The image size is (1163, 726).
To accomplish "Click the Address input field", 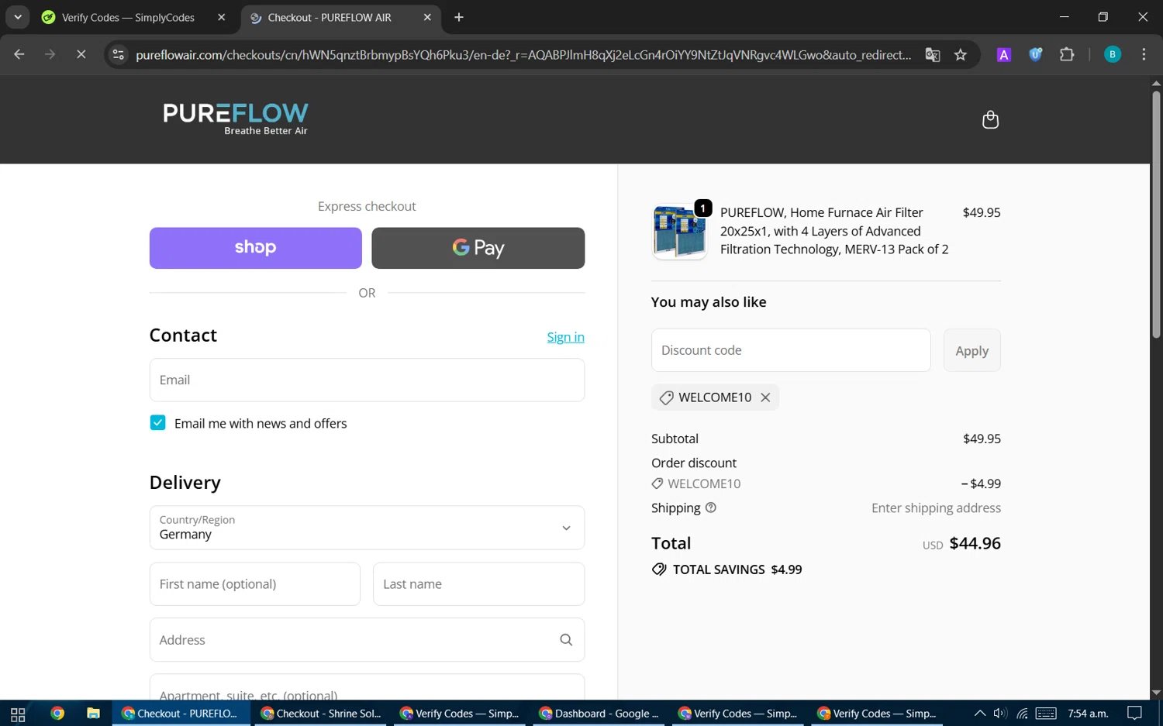I will [x=367, y=640].
